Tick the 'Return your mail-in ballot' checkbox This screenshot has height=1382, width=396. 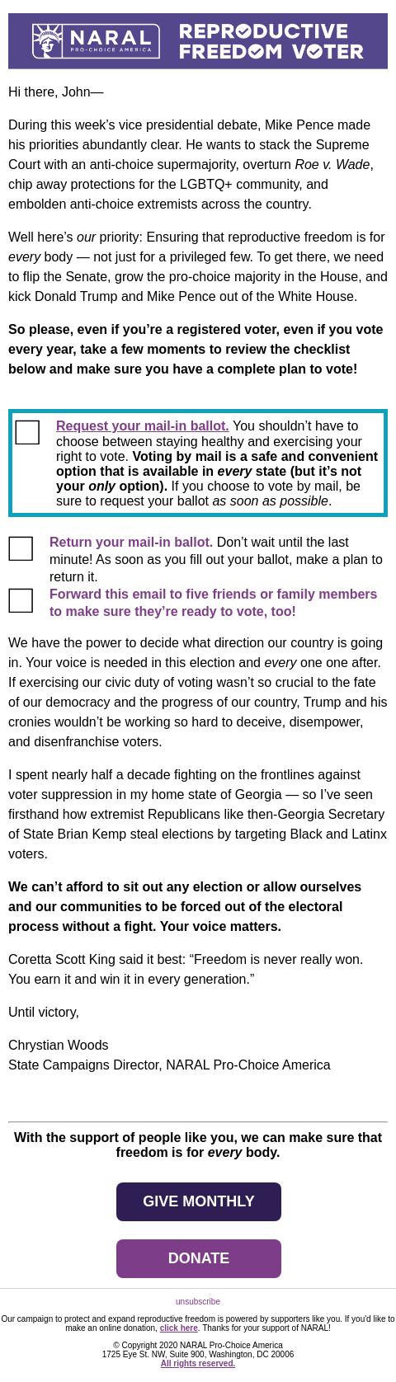pos(21,548)
